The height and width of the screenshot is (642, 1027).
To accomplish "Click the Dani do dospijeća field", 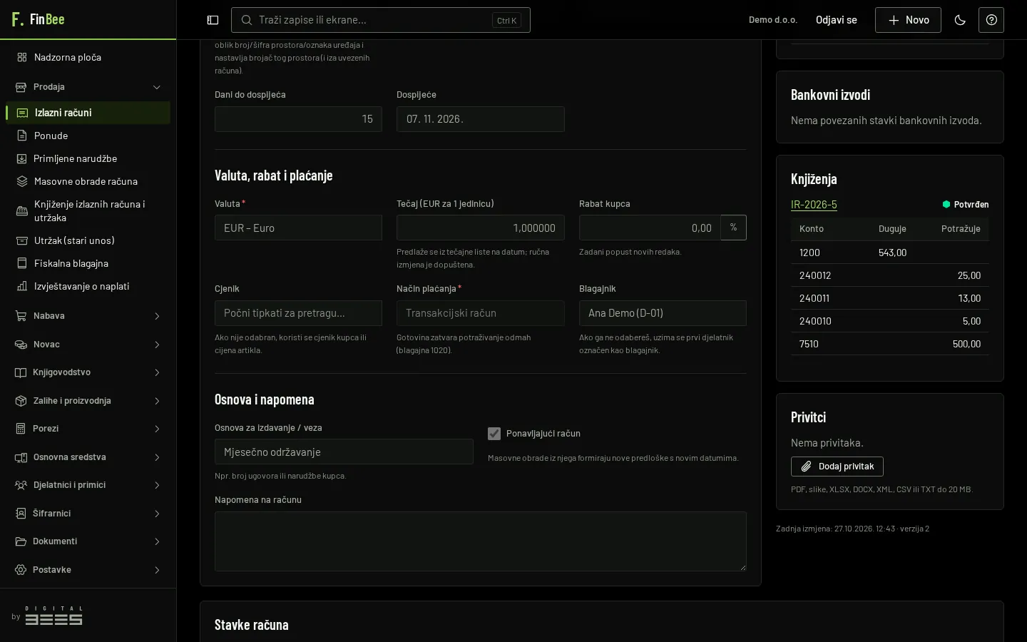I will click(298, 119).
